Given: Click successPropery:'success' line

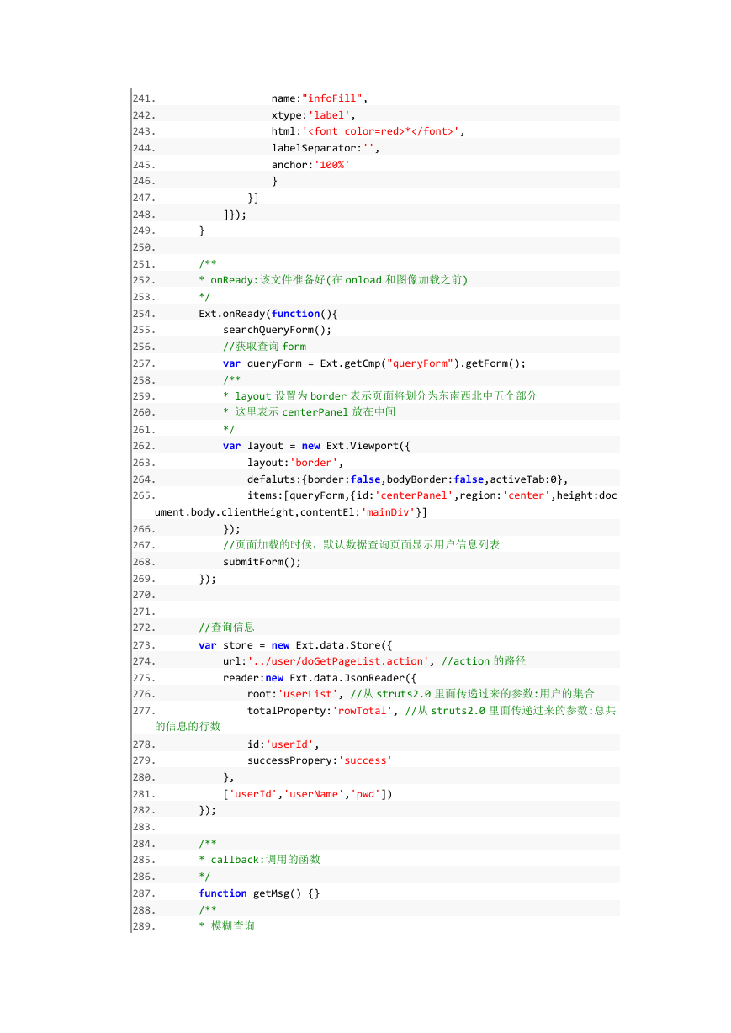Looking at the screenshot, I should pyautogui.click(x=320, y=760).
